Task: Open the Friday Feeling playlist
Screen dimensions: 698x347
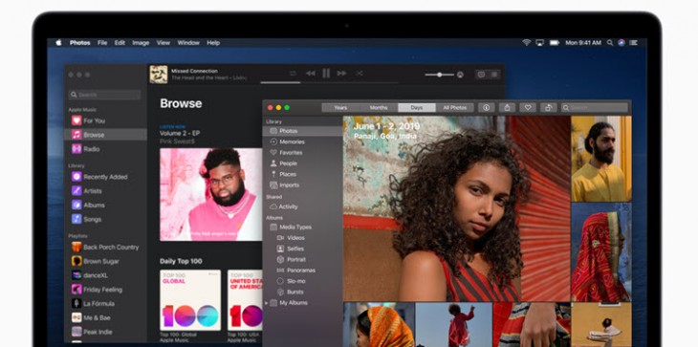Action: coord(105,290)
